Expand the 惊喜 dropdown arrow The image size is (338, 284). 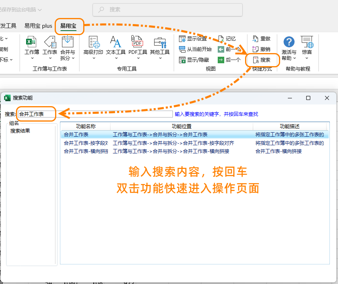[307, 58]
